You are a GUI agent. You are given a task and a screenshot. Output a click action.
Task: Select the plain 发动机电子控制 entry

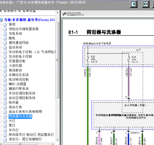[20, 57]
